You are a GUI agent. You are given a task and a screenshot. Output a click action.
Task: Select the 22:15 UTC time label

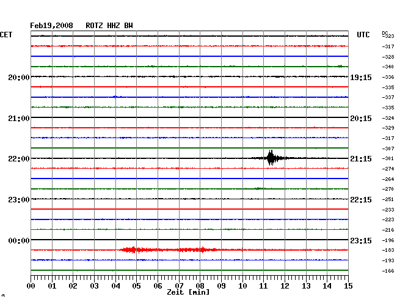click(361, 200)
